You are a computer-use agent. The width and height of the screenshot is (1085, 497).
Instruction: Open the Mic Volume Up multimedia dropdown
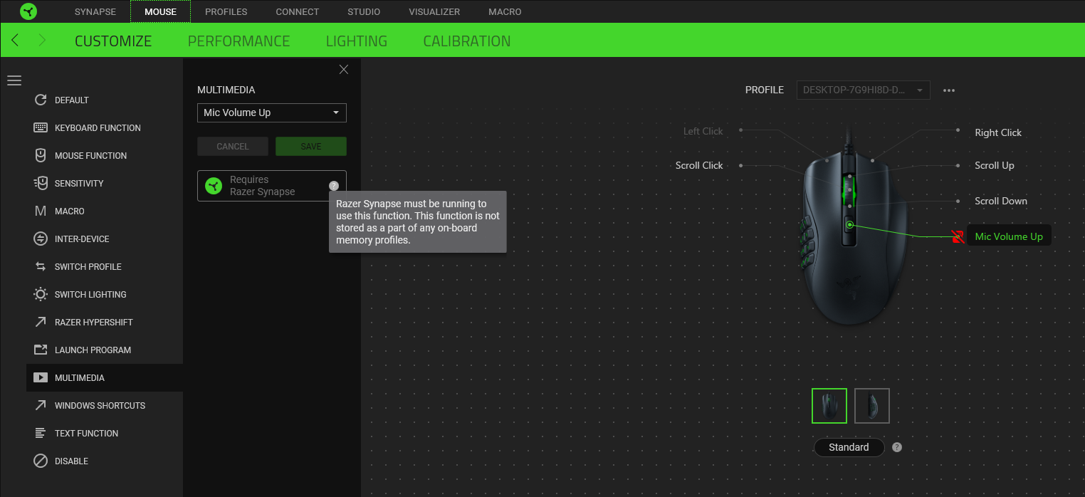click(272, 113)
